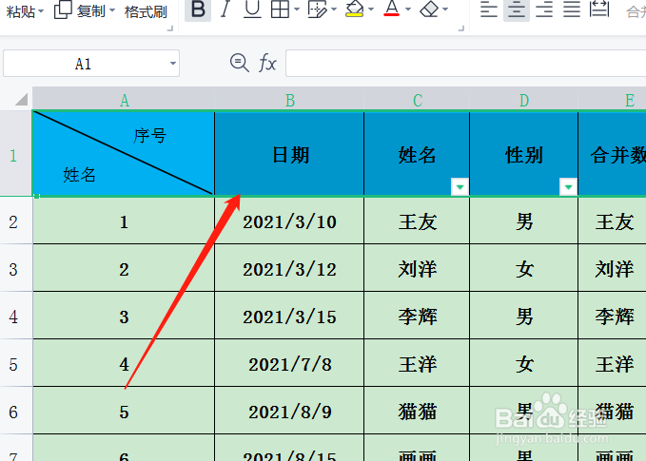Select cell with date 2021/3/10
Image resolution: width=646 pixels, height=461 pixels.
(x=289, y=221)
